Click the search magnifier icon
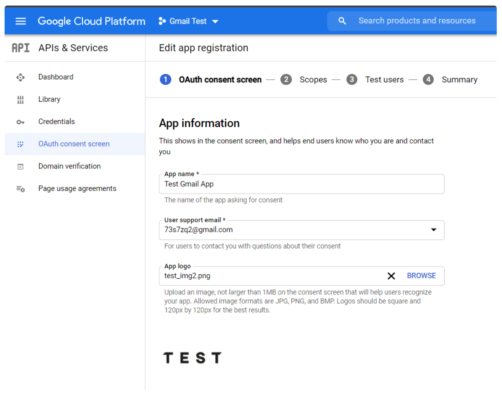This screenshot has height=394, width=502. tap(342, 21)
